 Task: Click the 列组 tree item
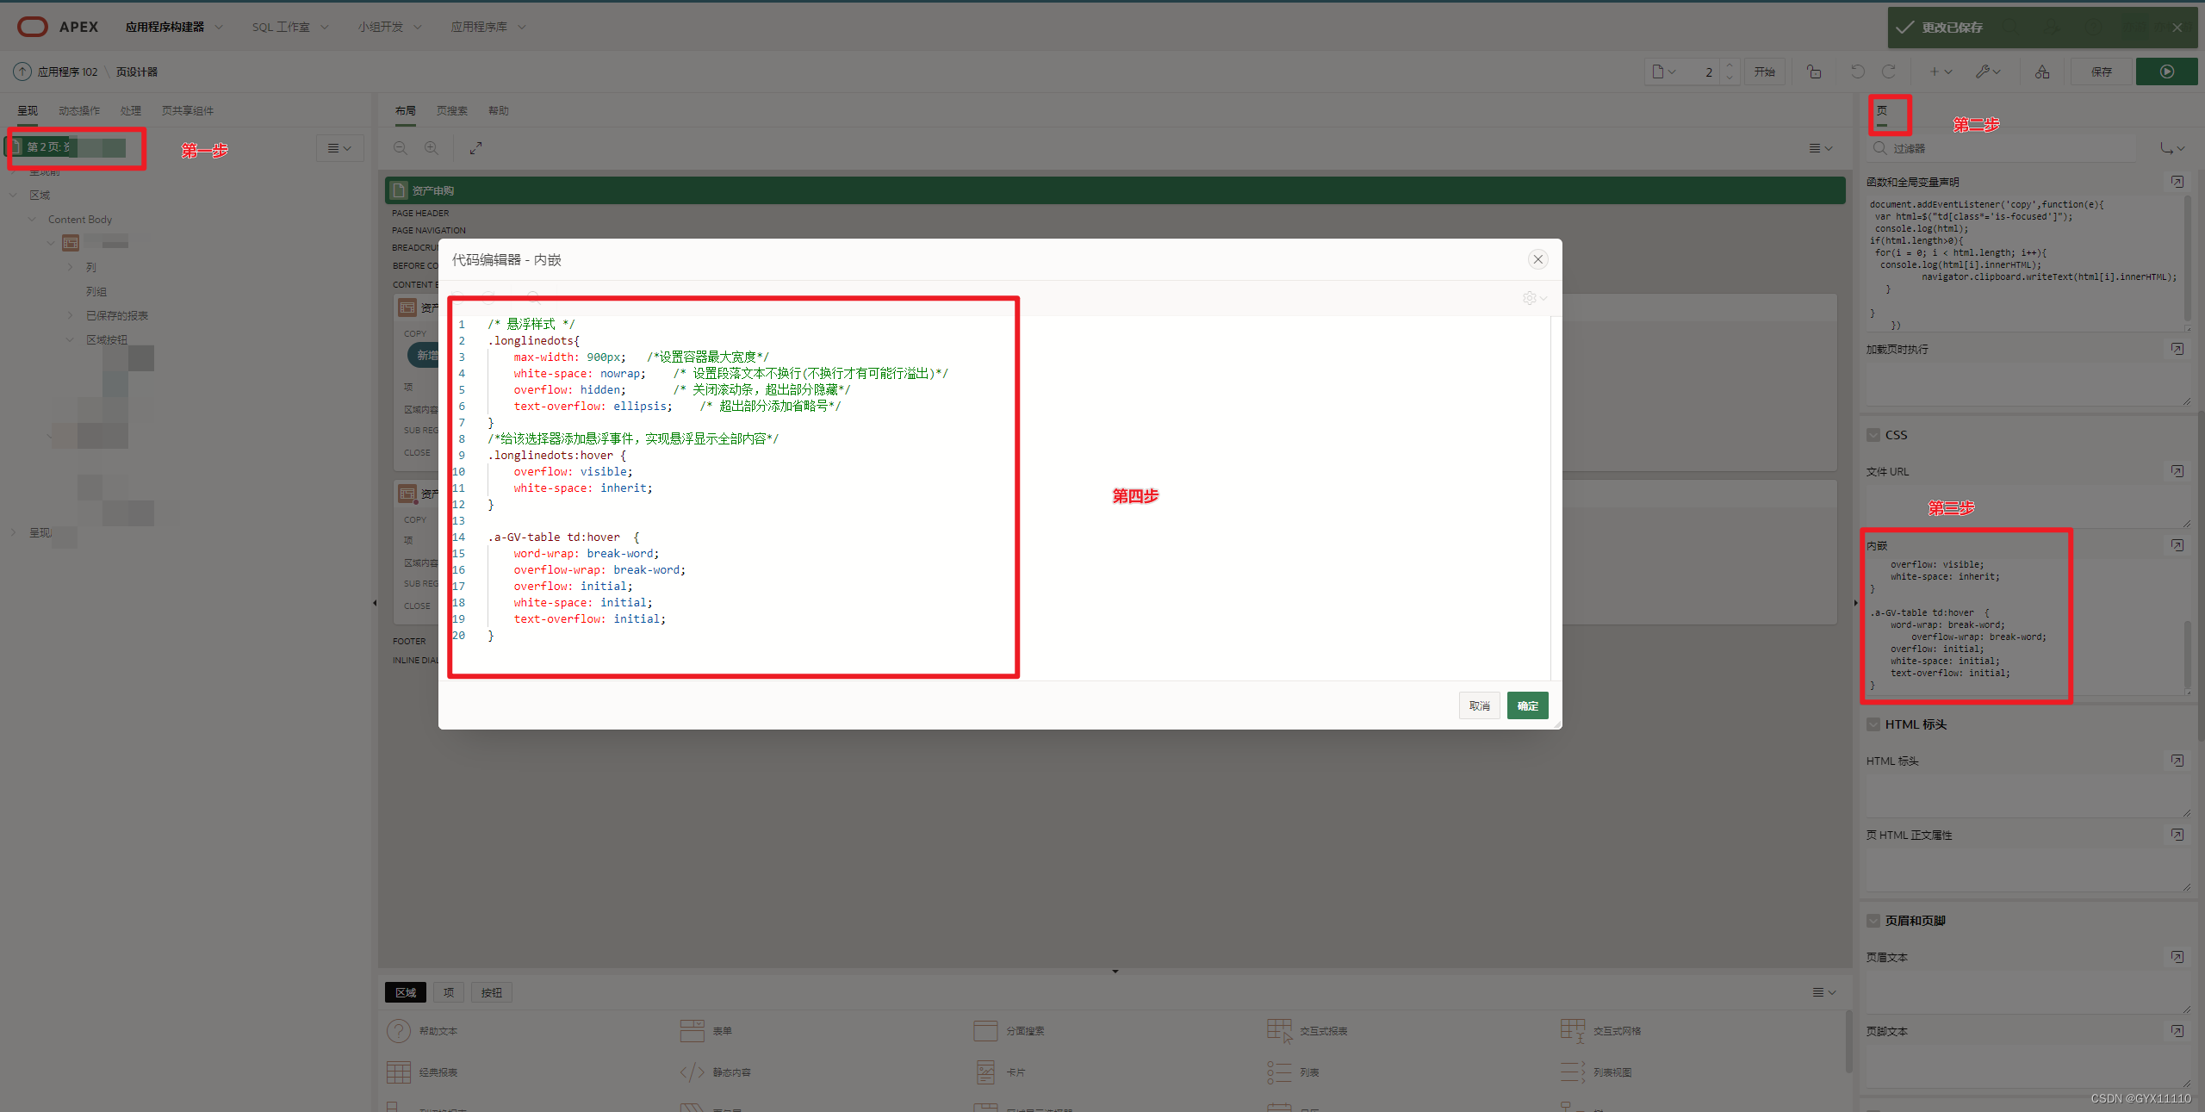tap(96, 291)
